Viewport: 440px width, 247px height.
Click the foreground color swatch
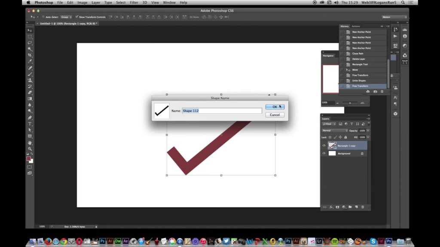pyautogui.click(x=28, y=158)
